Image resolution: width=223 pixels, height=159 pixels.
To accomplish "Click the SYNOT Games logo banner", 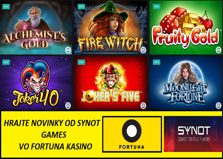I will 193,134.
